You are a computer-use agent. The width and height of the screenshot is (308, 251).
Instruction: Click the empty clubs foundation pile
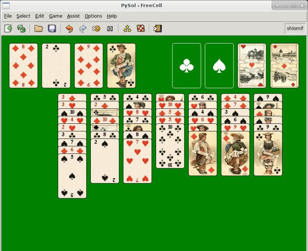tap(187, 66)
